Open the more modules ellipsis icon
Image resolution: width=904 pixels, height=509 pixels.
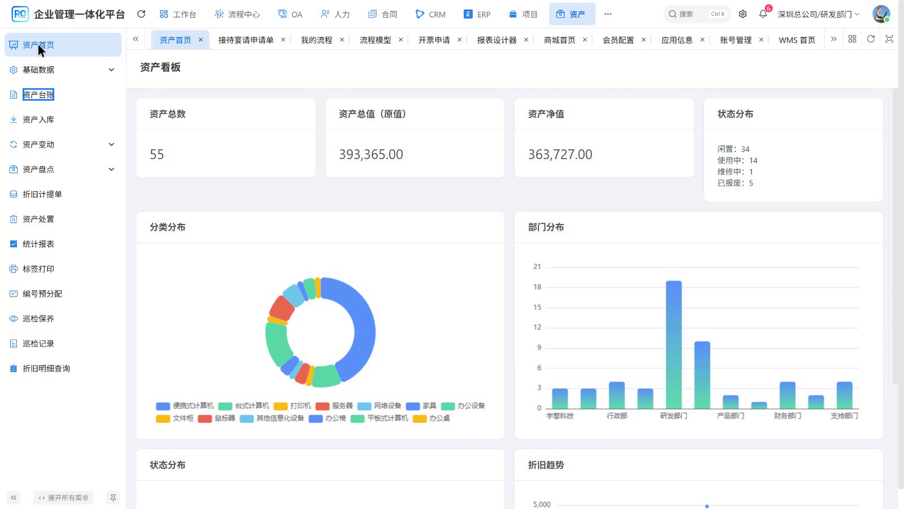608,14
